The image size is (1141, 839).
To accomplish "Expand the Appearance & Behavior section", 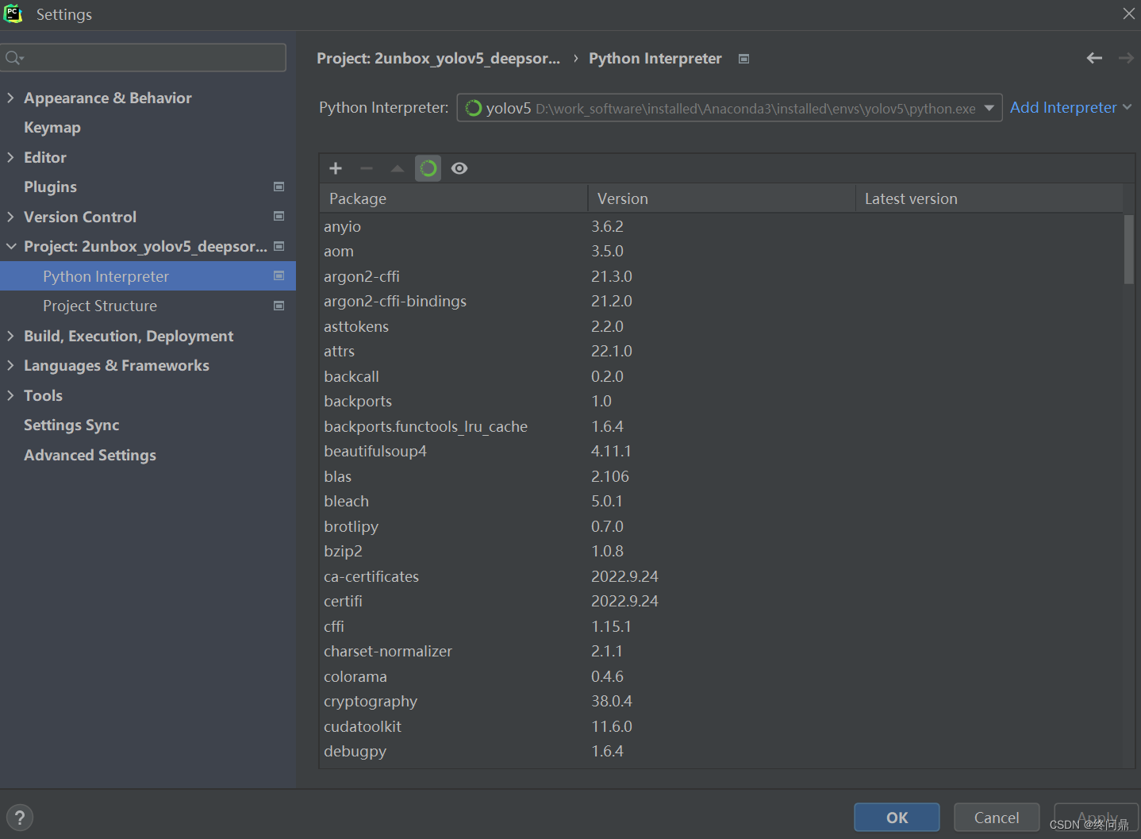I will tap(10, 98).
